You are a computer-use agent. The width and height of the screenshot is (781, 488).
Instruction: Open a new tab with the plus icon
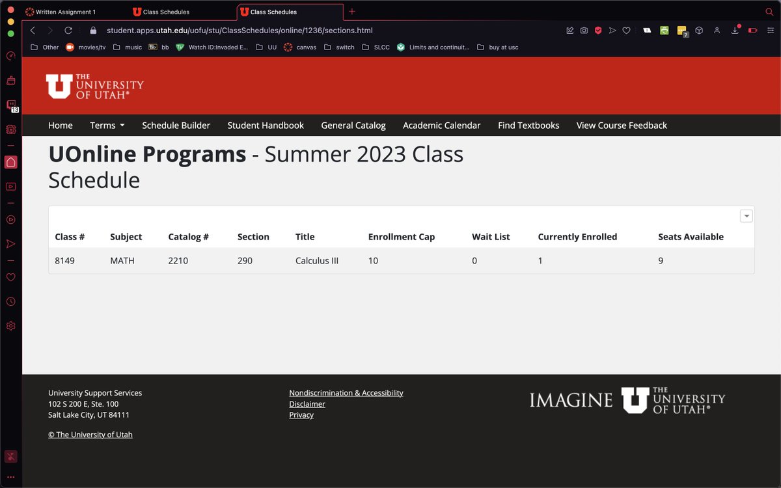(x=352, y=12)
